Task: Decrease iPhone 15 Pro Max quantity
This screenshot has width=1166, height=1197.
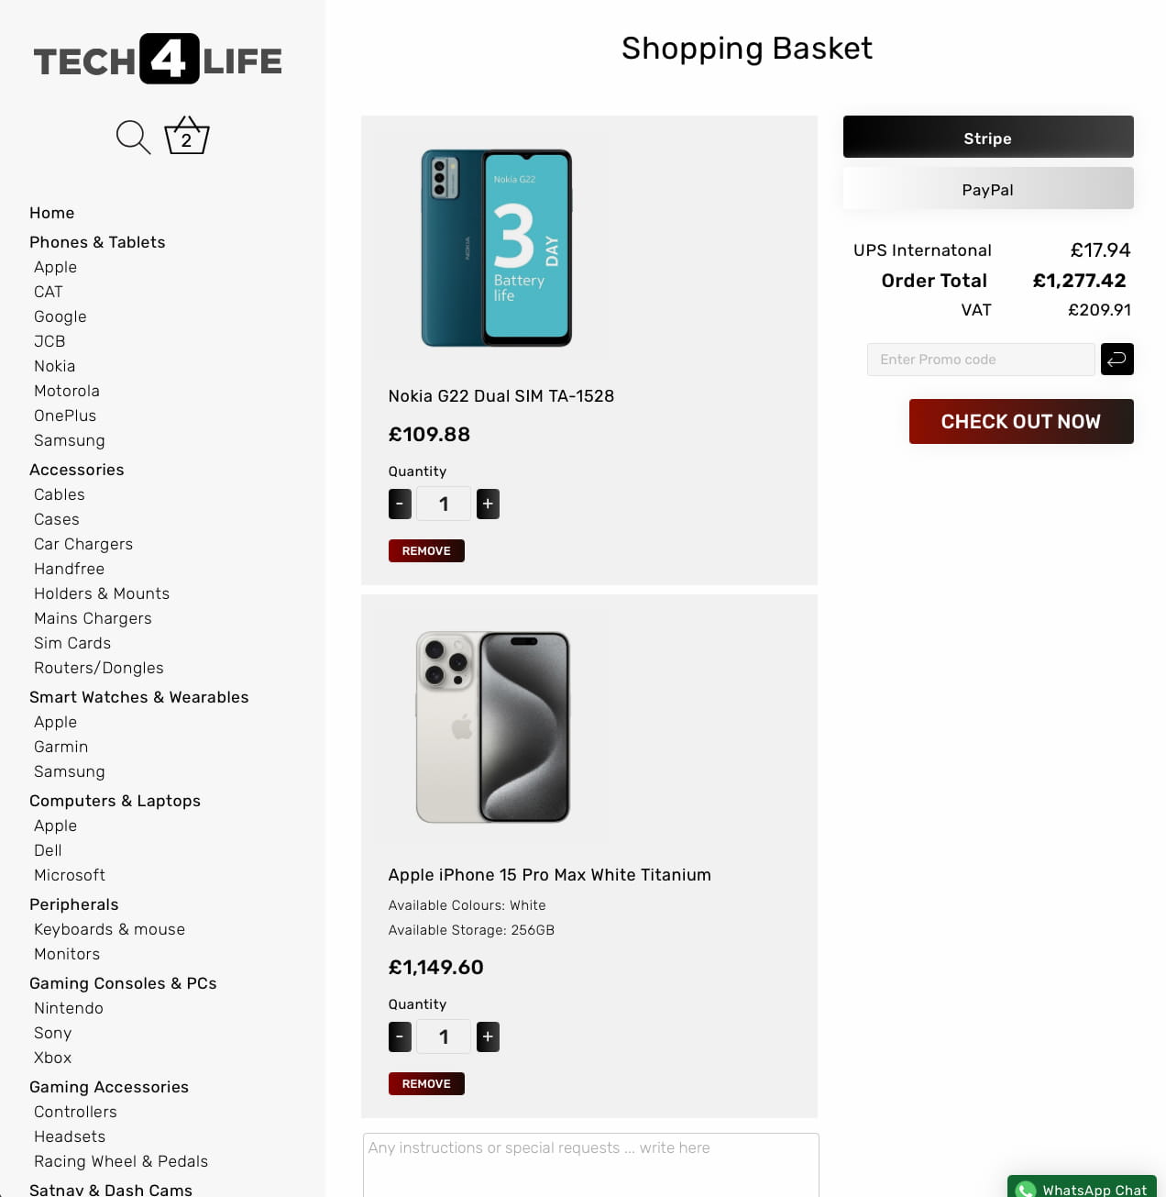Action: [400, 1036]
